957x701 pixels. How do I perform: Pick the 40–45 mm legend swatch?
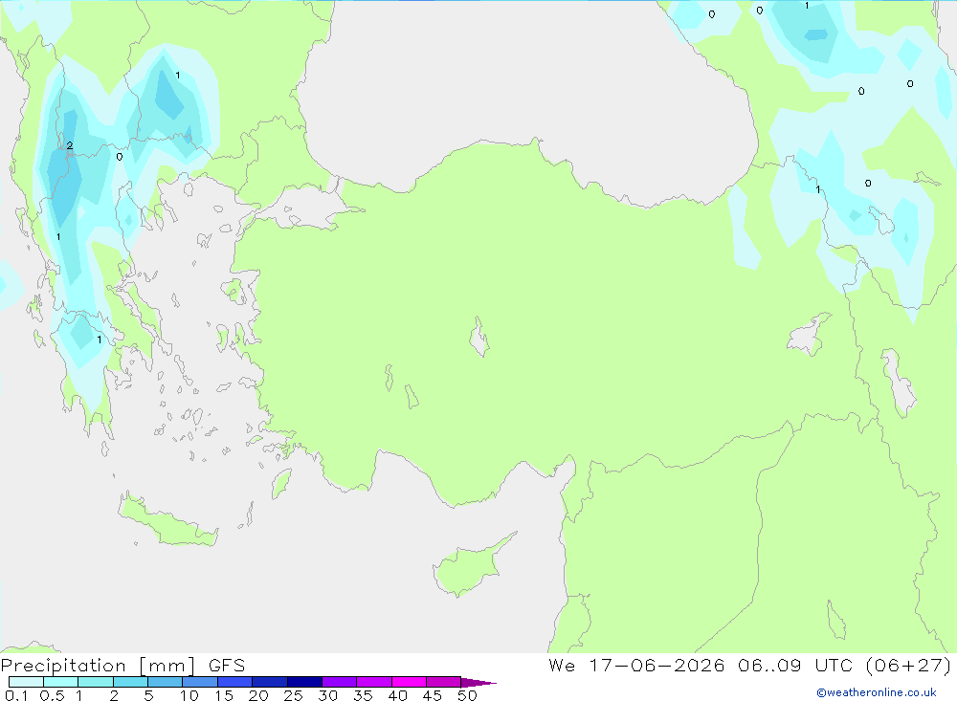409,682
